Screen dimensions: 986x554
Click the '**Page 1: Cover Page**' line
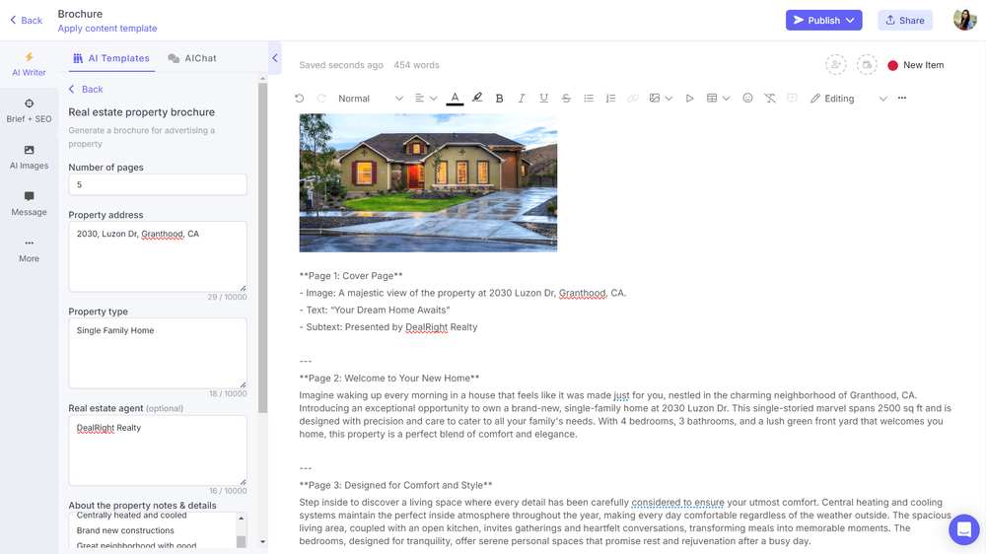coord(351,275)
